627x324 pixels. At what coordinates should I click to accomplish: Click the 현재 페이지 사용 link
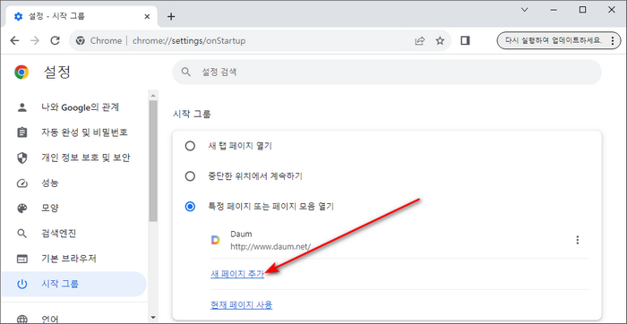pos(241,305)
